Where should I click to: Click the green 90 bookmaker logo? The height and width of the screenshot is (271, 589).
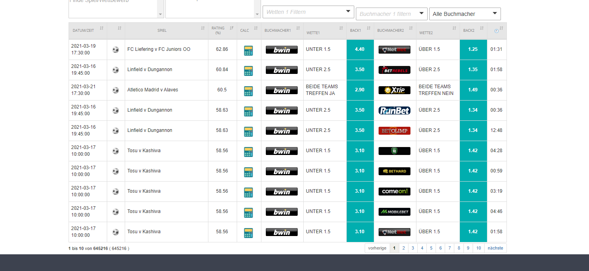coord(395,151)
